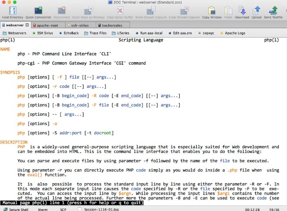Screen dimensions: 287x211
Task: Click the Show Stream Capture icon
Action: point(150,12)
